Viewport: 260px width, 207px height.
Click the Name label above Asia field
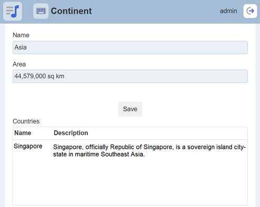click(x=21, y=35)
